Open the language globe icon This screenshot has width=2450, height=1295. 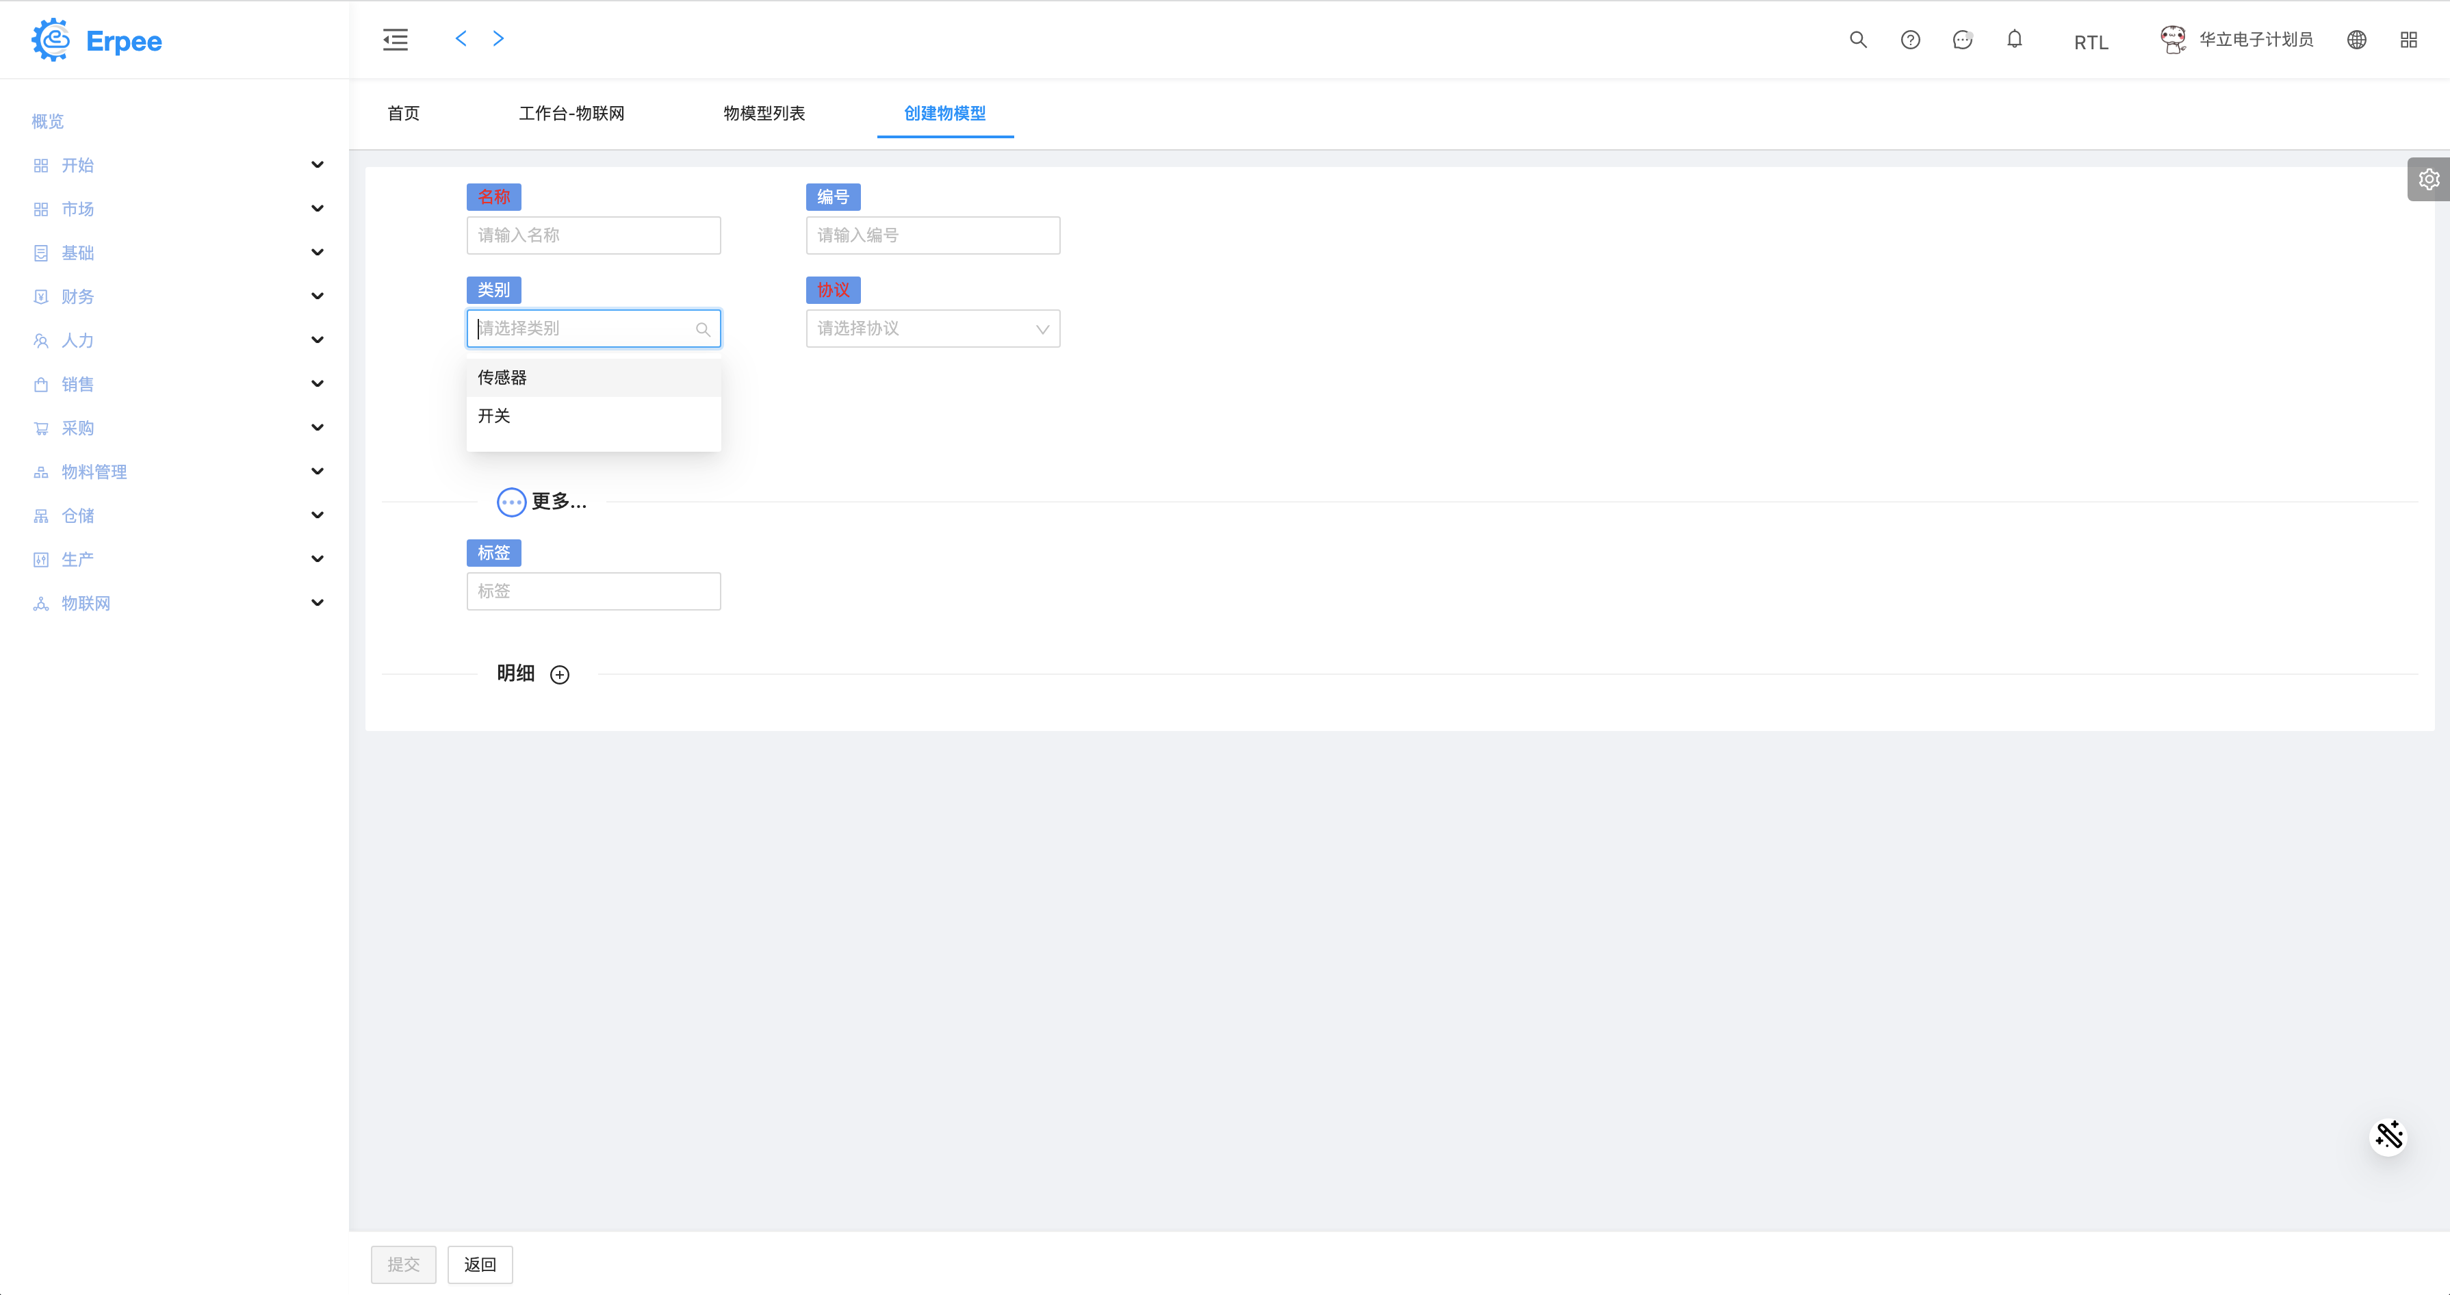(x=2357, y=39)
